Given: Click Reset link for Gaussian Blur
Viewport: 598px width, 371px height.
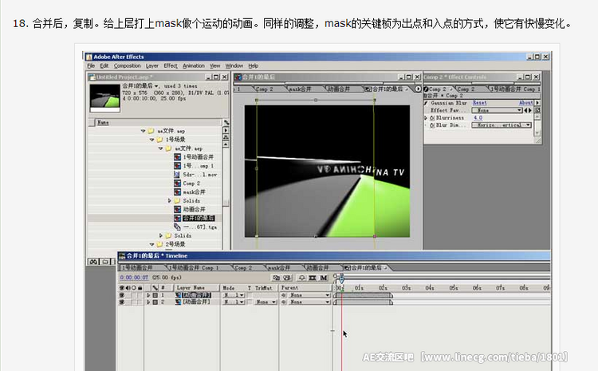Looking at the screenshot, I should [479, 103].
